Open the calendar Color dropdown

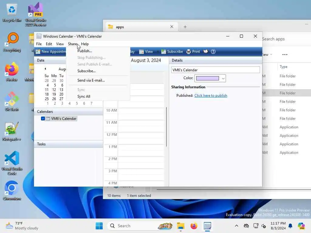tap(223, 79)
